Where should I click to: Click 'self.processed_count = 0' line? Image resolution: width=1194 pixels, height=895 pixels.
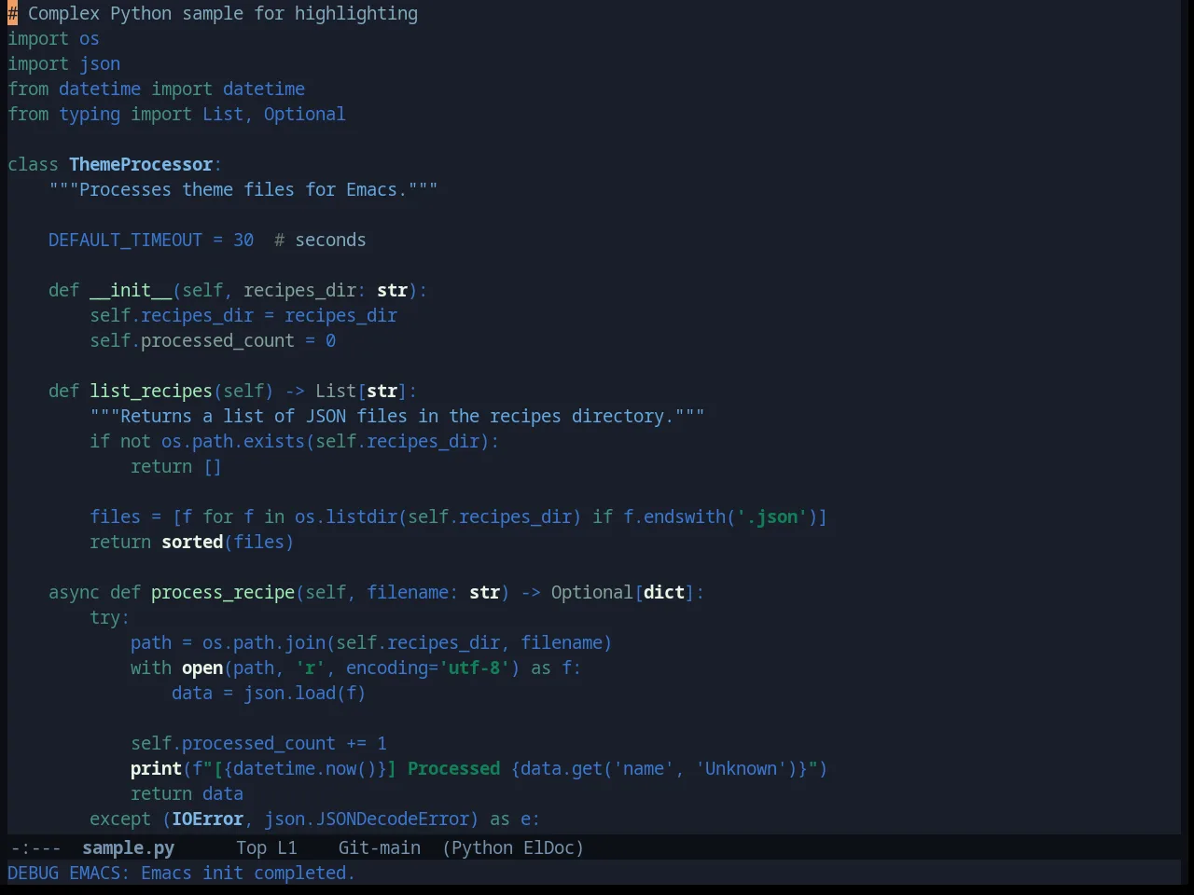(213, 340)
